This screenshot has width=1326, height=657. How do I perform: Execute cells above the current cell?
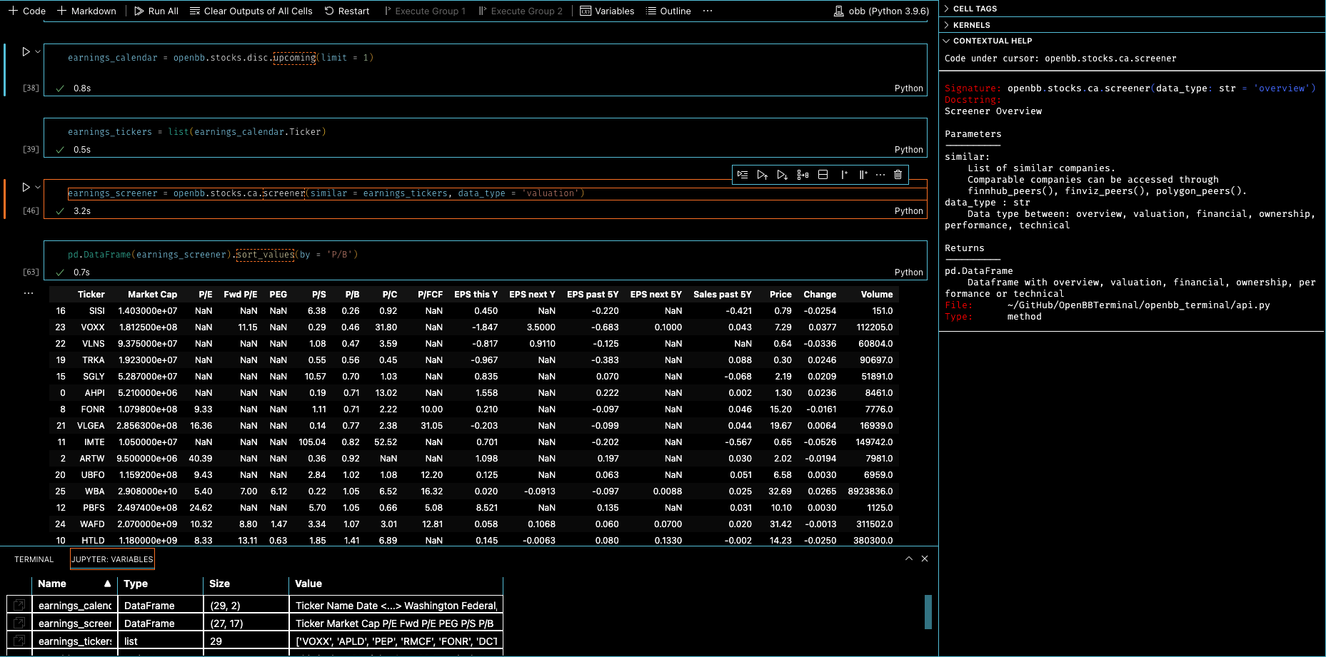(763, 175)
